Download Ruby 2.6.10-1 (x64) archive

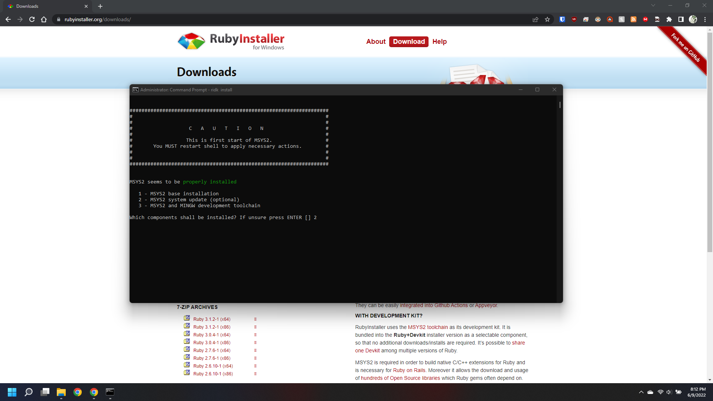tap(213, 366)
